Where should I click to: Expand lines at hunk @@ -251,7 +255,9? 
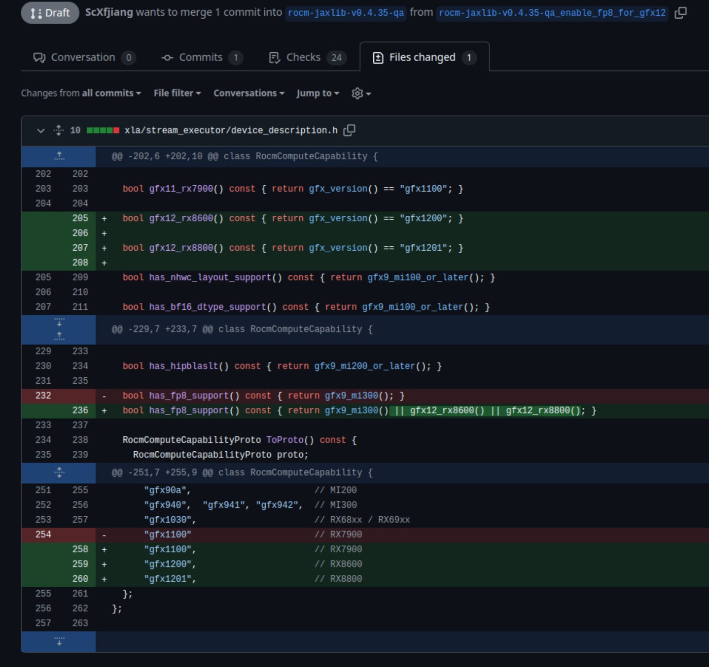(x=59, y=472)
